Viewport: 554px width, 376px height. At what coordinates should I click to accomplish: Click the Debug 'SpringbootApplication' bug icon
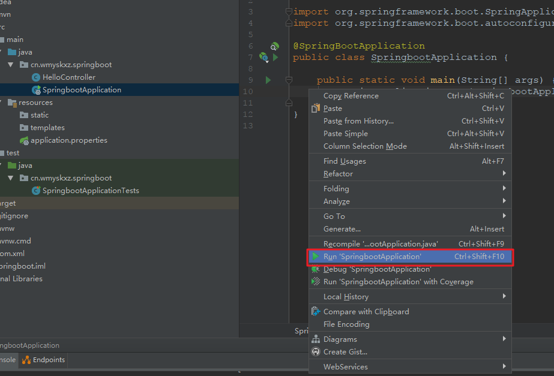[x=316, y=269]
